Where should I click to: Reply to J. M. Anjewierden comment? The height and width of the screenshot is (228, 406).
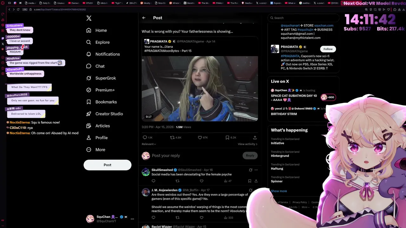(154, 218)
